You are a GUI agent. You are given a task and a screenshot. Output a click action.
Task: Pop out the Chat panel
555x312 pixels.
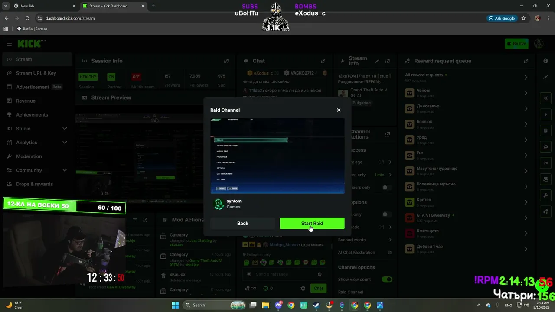[x=323, y=61]
